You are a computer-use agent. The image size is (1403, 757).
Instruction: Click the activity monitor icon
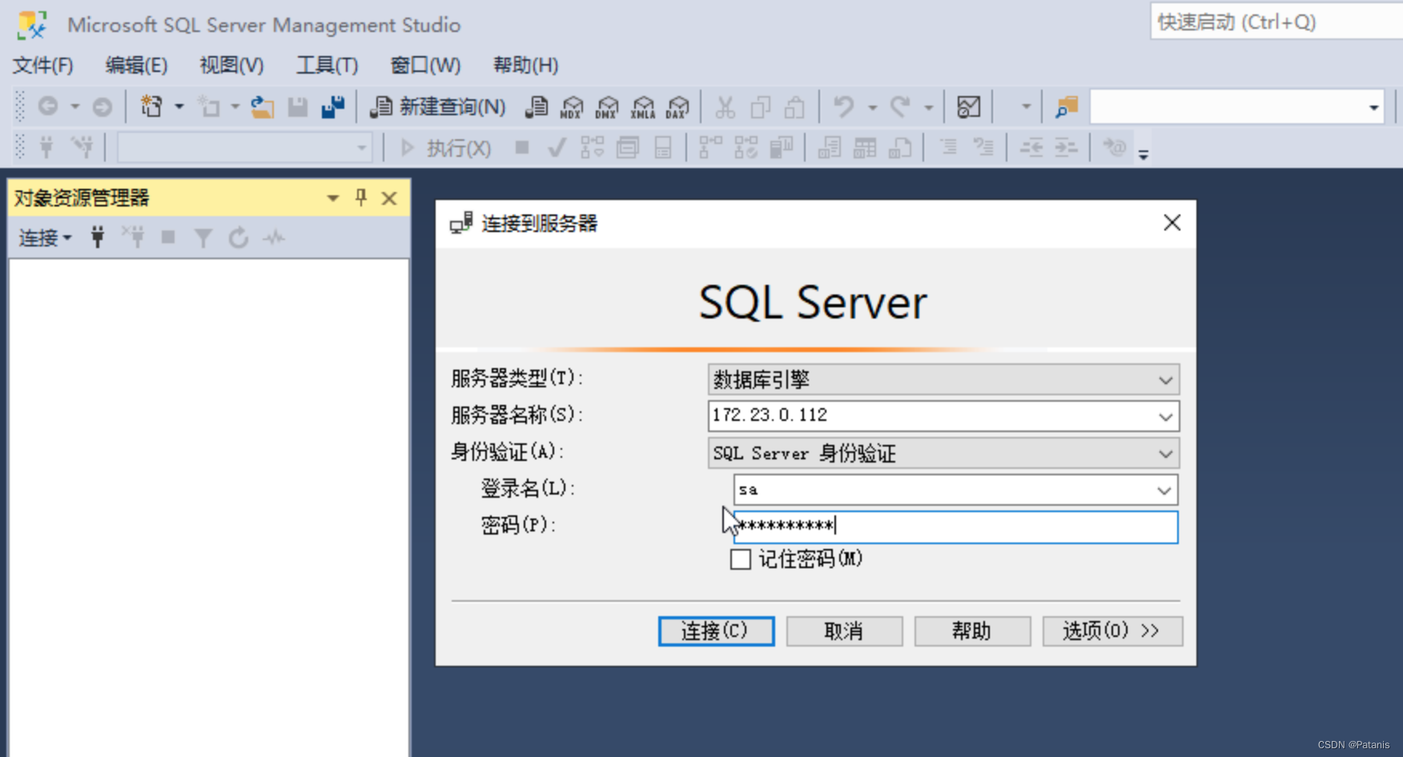969,106
